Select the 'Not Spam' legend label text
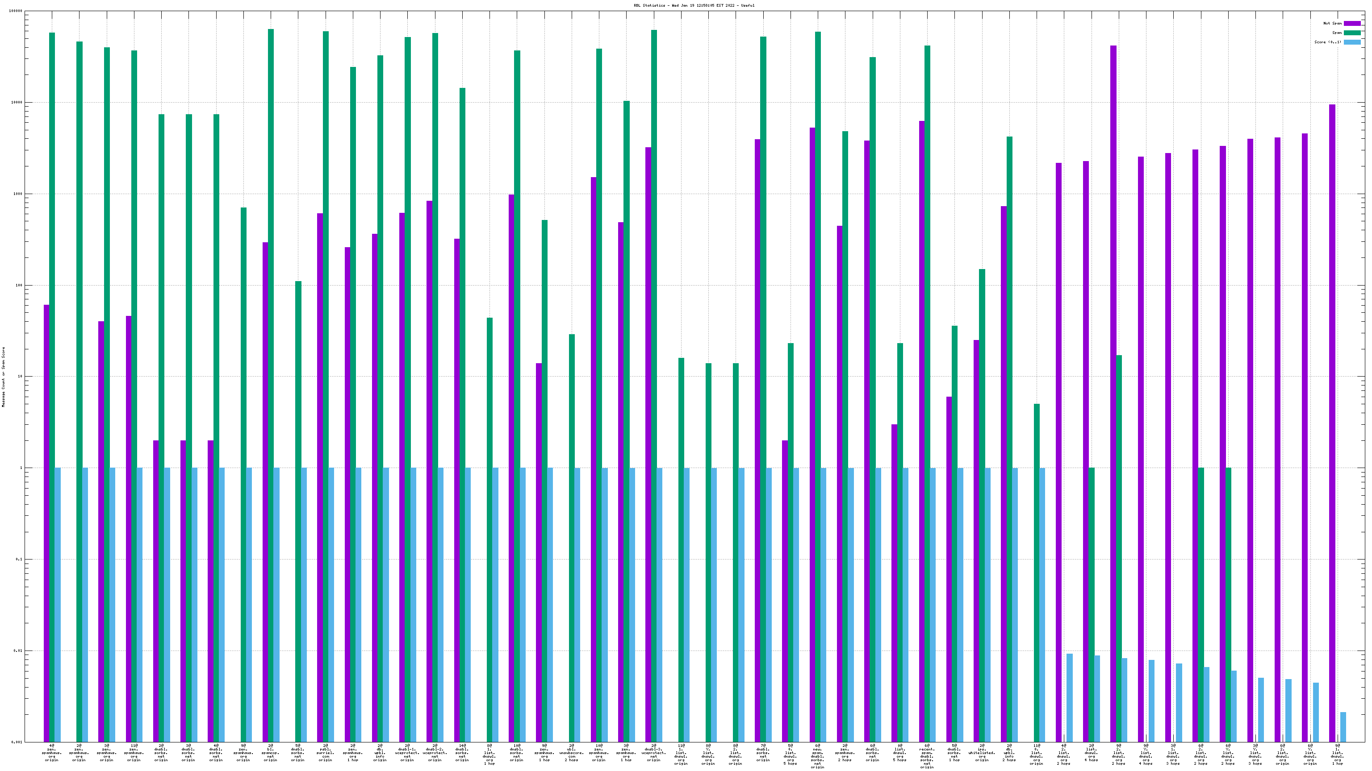The image size is (1372, 771). tap(1332, 23)
